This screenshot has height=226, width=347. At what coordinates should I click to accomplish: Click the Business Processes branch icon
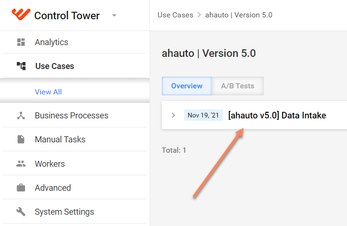[x=21, y=116]
